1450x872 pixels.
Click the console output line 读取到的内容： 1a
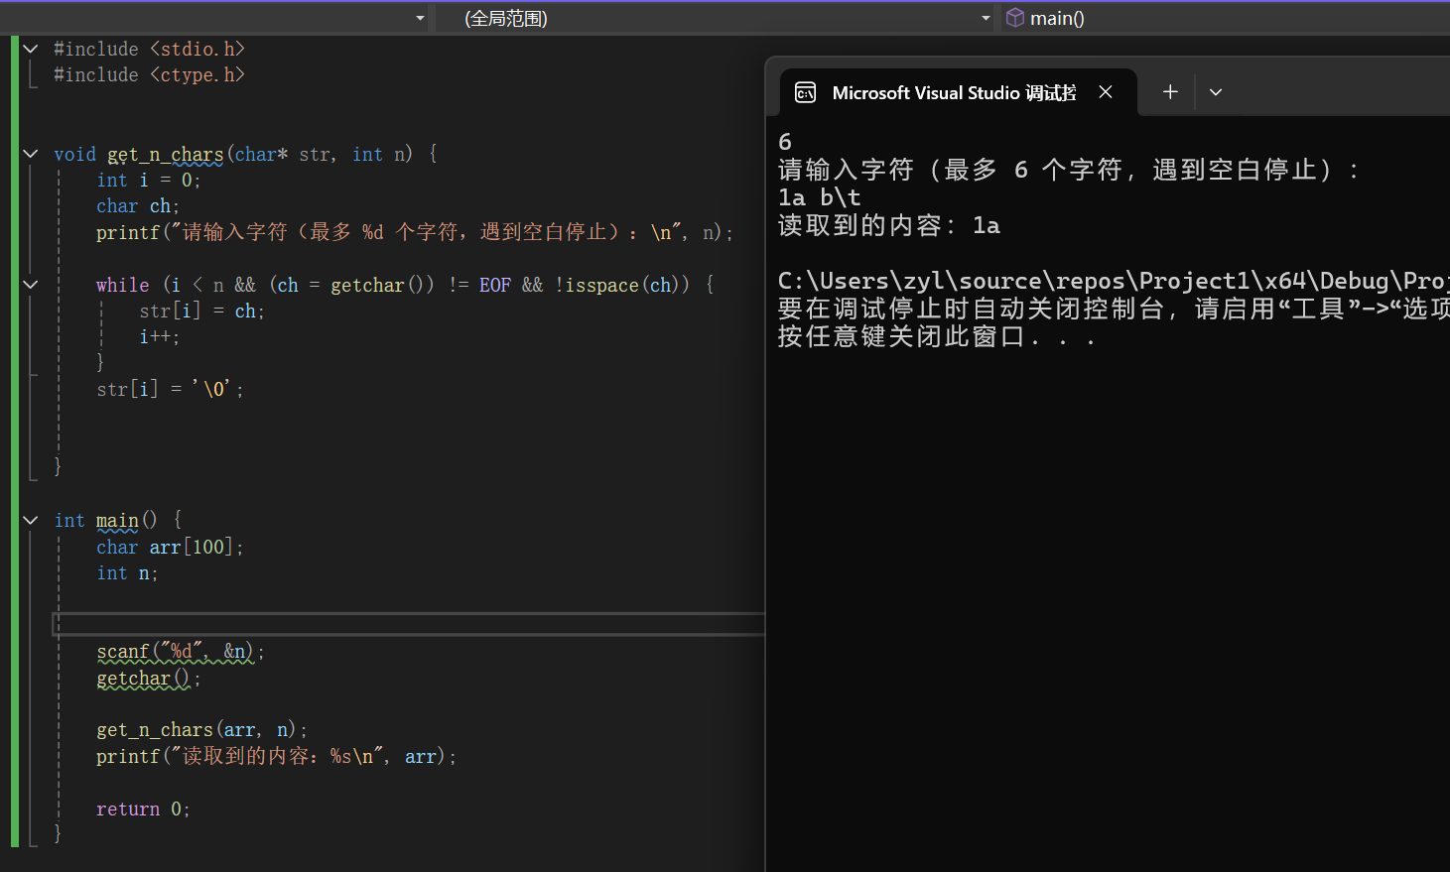tap(889, 225)
